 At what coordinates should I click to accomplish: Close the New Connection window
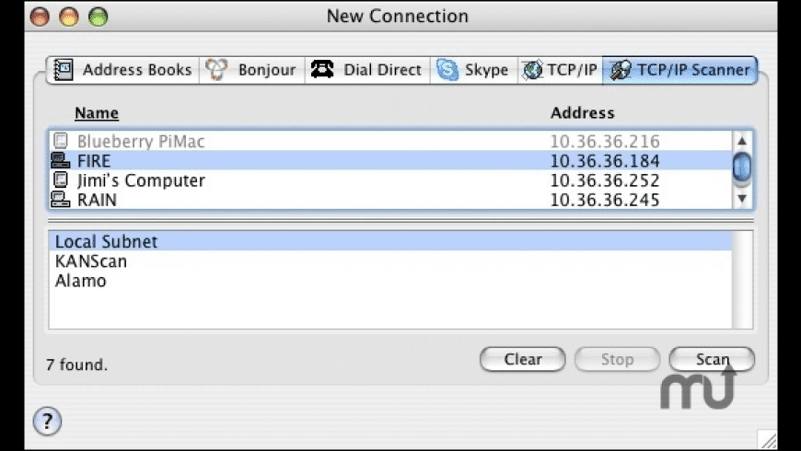pos(40,17)
